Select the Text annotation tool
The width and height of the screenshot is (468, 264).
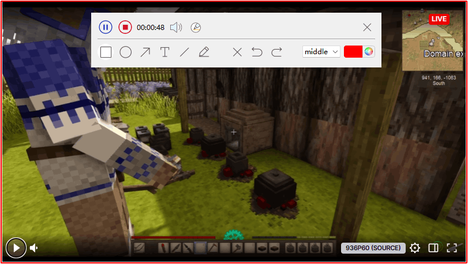coord(165,52)
